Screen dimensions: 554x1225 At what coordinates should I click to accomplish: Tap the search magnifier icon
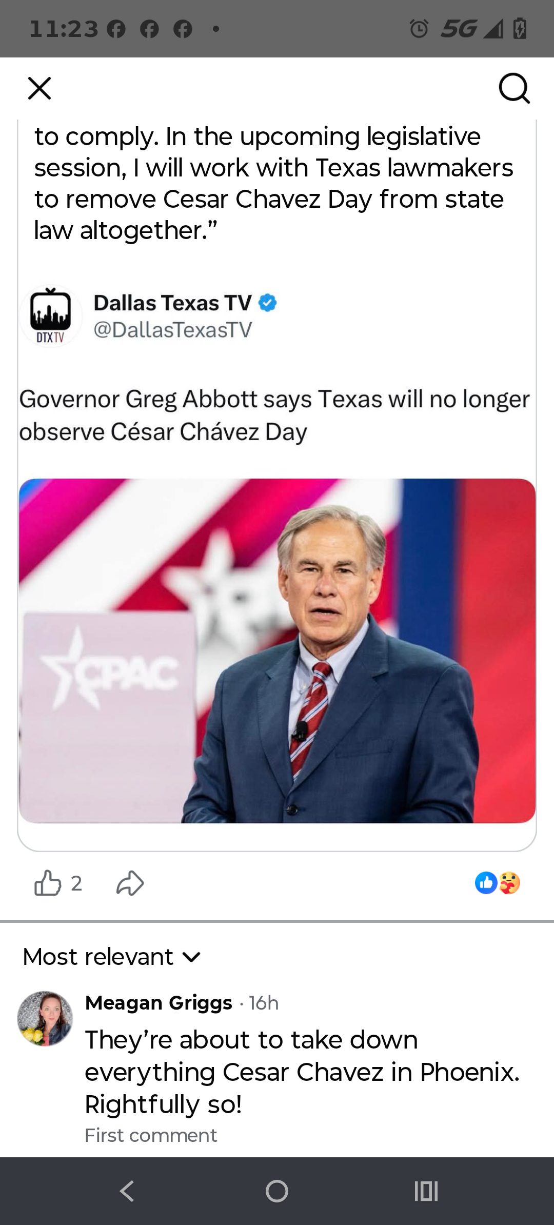(x=514, y=88)
